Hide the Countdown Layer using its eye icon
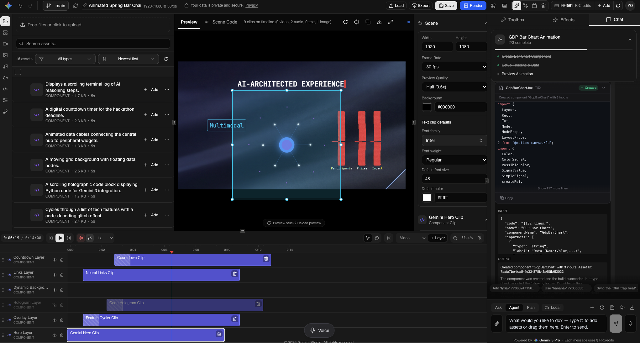640x343 pixels. (x=55, y=260)
